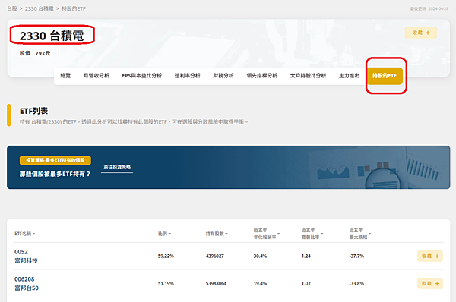
Task: Switch to 領先指標分析 tab
Action: (261, 76)
